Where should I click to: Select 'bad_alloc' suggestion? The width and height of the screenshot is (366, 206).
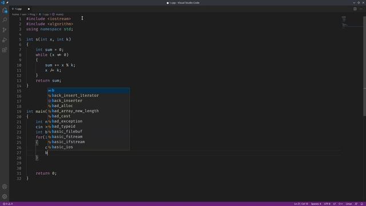coord(89,106)
